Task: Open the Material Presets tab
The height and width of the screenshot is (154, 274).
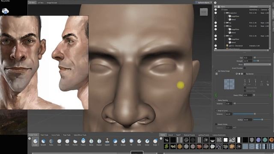Action: click(189, 135)
